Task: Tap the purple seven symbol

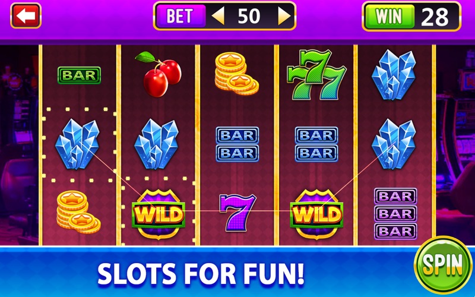Action: click(x=237, y=213)
